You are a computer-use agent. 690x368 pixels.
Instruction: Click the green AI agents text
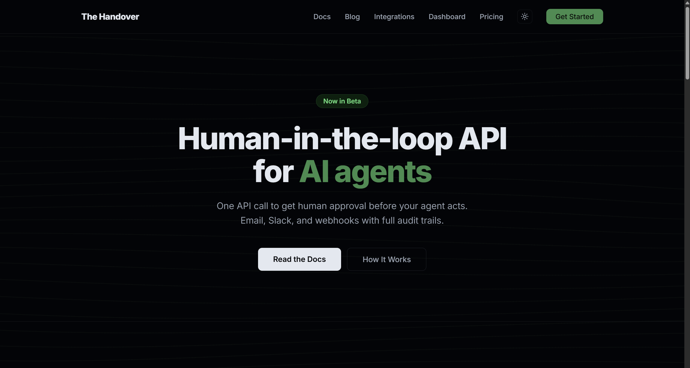(x=365, y=172)
